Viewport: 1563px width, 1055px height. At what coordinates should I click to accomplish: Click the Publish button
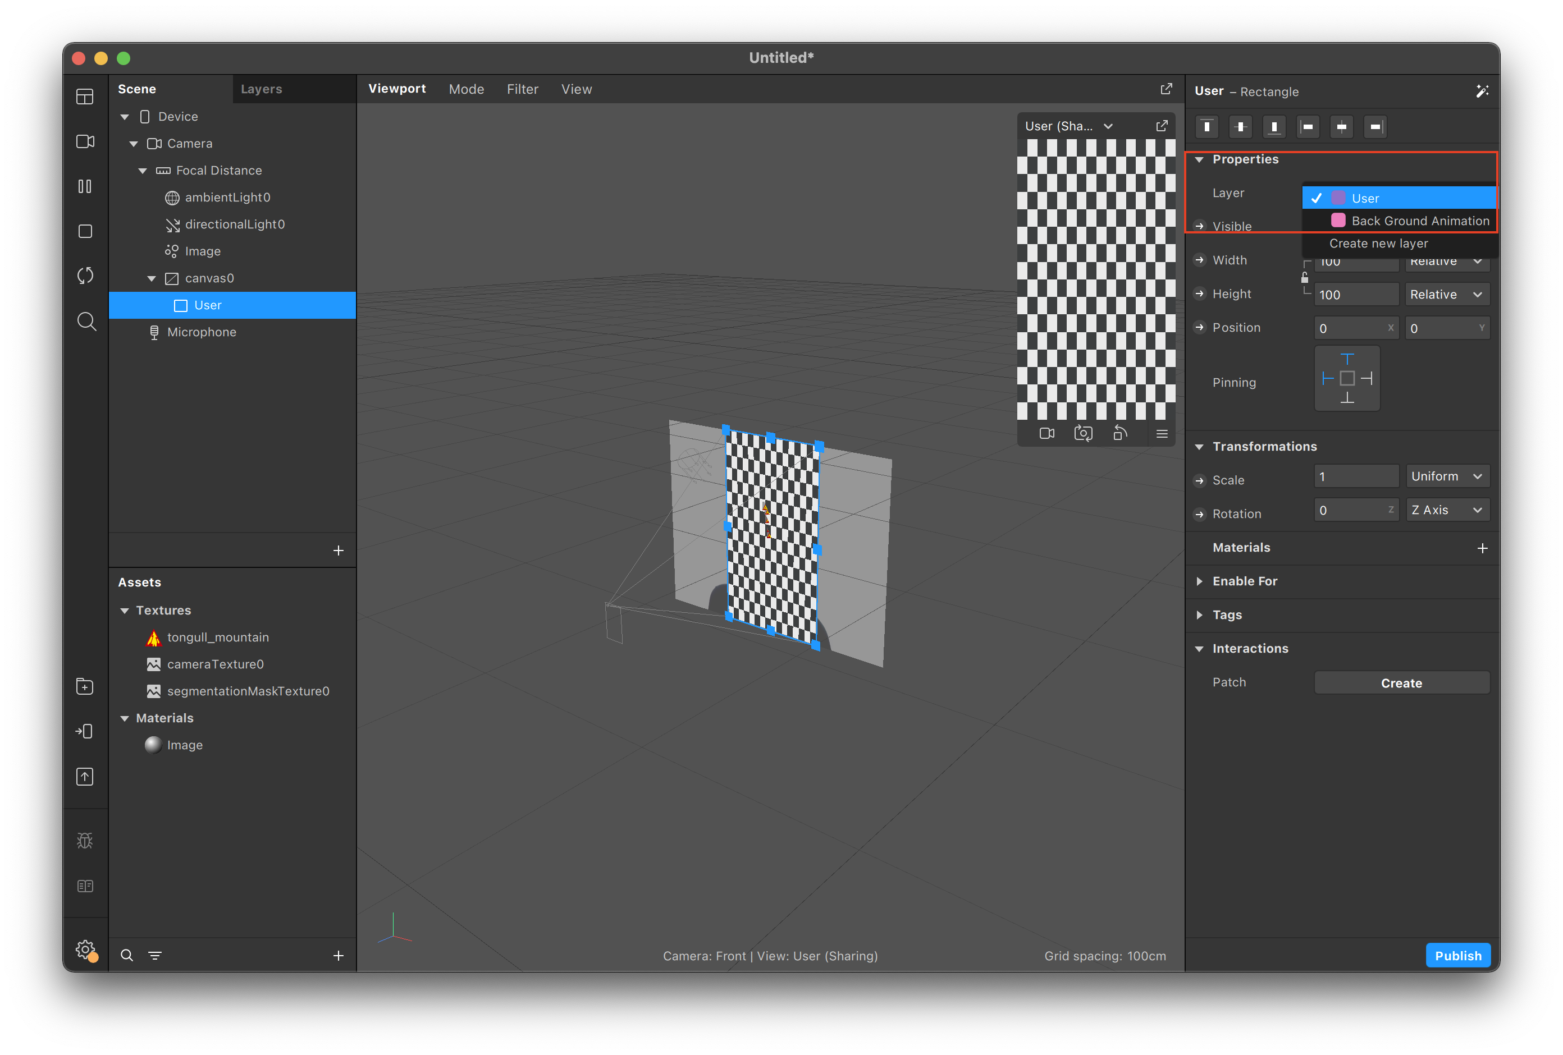click(x=1457, y=956)
